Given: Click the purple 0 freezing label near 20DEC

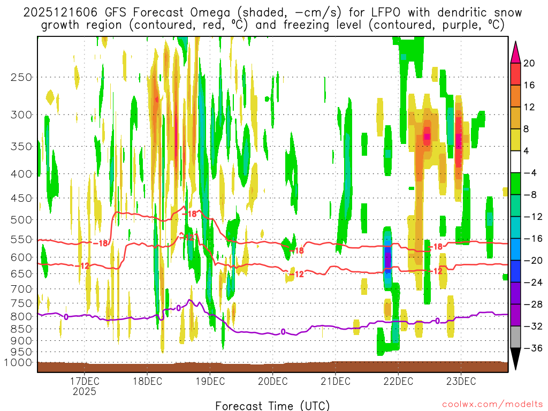Looking at the screenshot, I should (283, 332).
